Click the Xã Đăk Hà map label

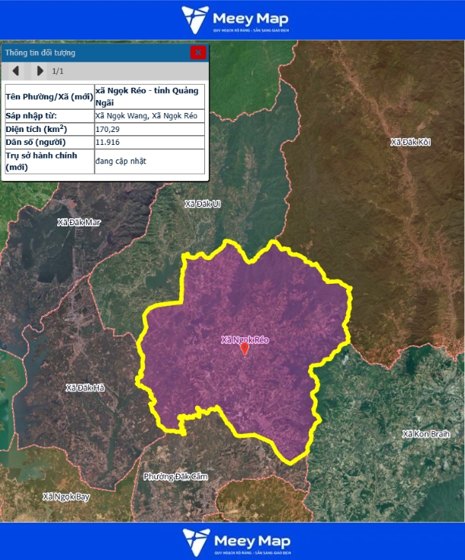coord(85,388)
